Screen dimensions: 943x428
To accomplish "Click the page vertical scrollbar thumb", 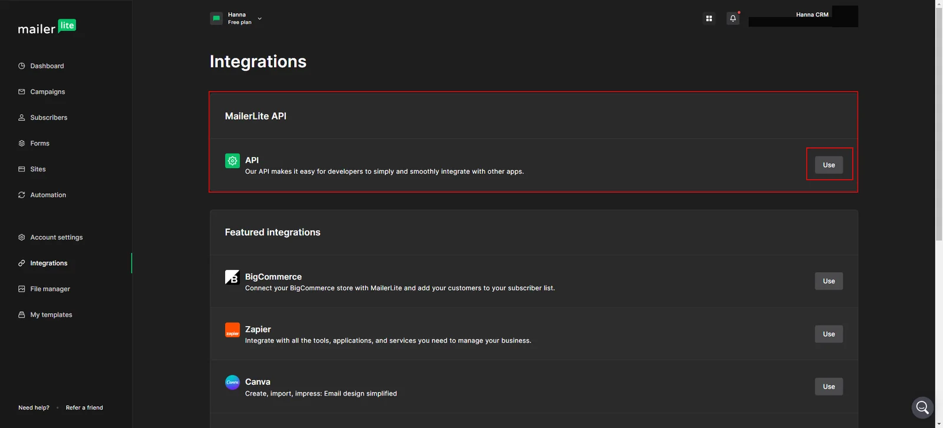I will coord(939,124).
